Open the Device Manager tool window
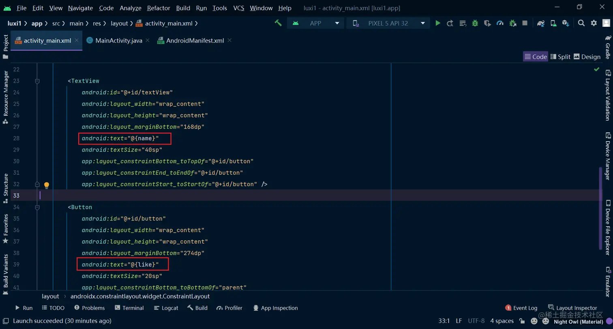Screen dimensions: 613x329 (x=608, y=156)
